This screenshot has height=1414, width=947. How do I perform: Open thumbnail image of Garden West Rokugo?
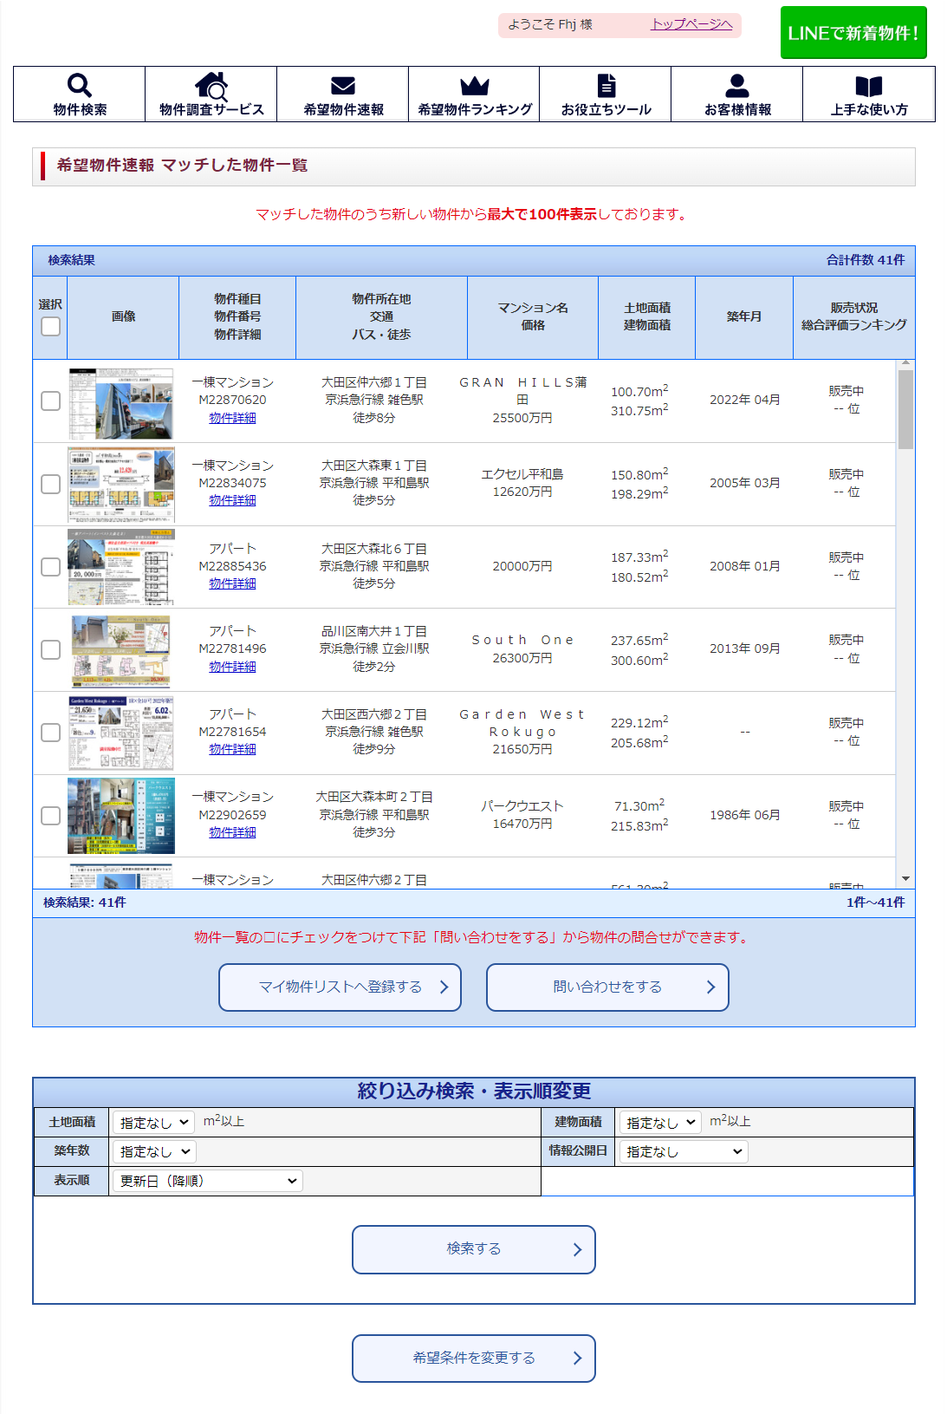(121, 733)
